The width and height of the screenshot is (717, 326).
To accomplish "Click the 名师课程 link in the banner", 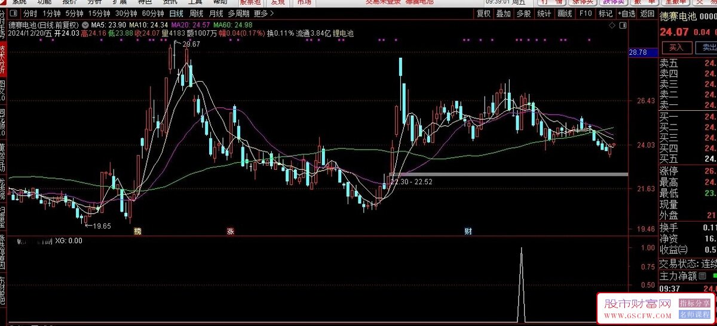I will point(694,314).
